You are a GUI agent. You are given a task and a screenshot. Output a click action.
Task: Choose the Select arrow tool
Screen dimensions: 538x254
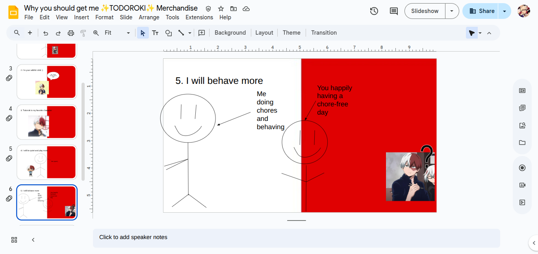(x=143, y=33)
